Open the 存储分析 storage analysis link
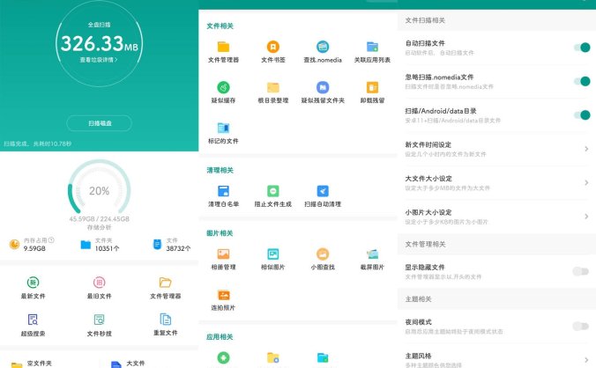This screenshot has width=596, height=368. click(100, 227)
